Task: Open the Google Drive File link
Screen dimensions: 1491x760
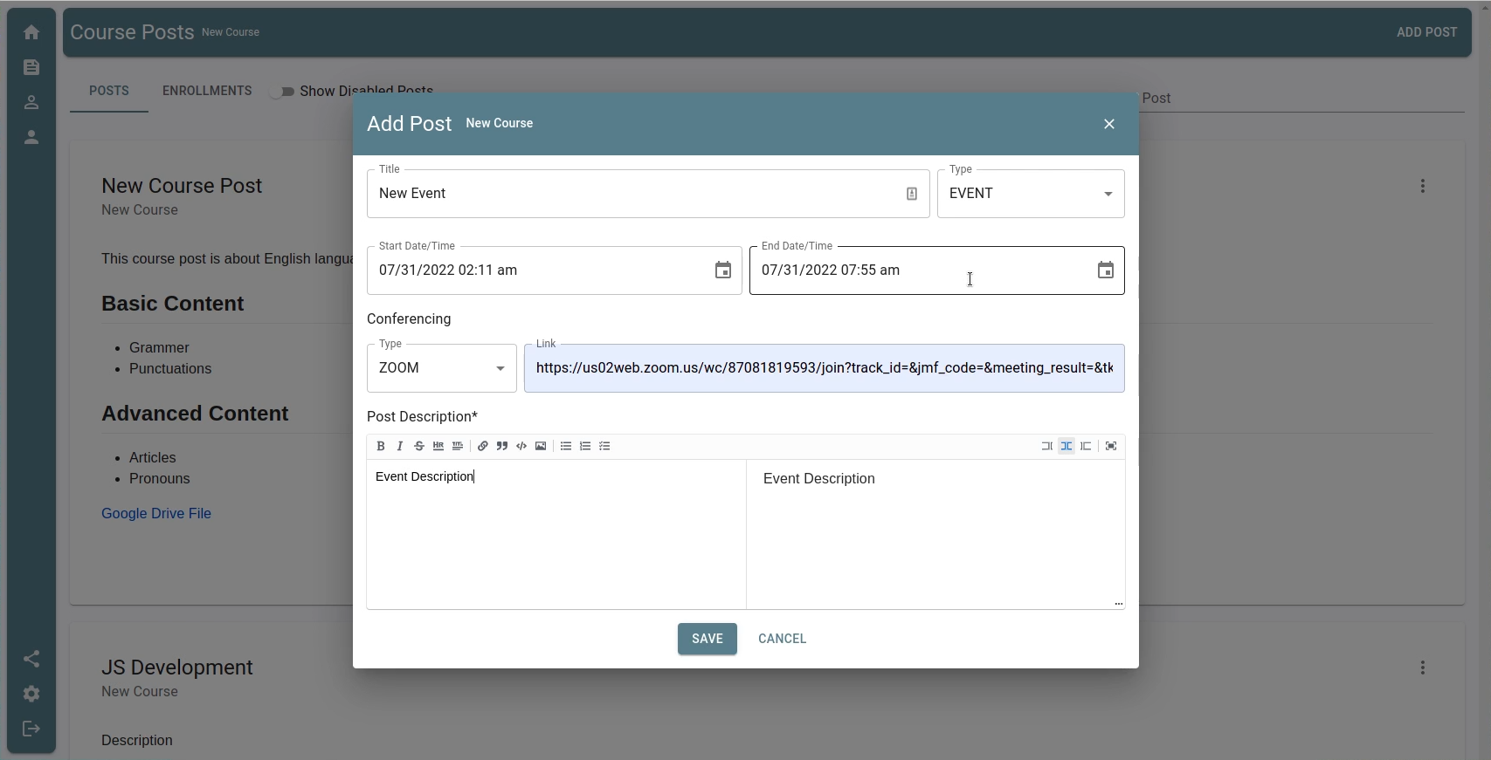Action: tap(156, 513)
